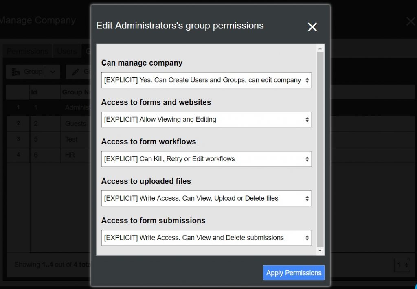This screenshot has width=417, height=289.
Task: Expand the form workflows access dropdown
Action: tap(206, 159)
